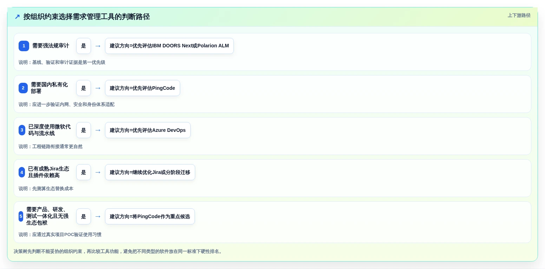Click the recommendation 继续优化Jira或分阶段迁移
The width and height of the screenshot is (545, 269).
tap(150, 172)
